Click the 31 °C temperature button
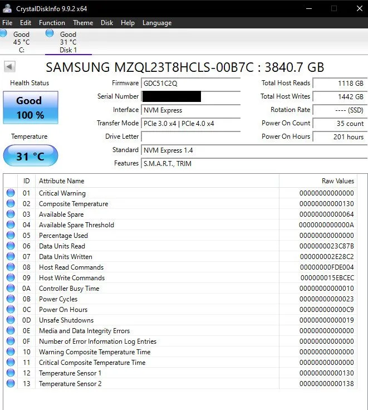Screen dimensions: 368x410 pyautogui.click(x=31, y=156)
